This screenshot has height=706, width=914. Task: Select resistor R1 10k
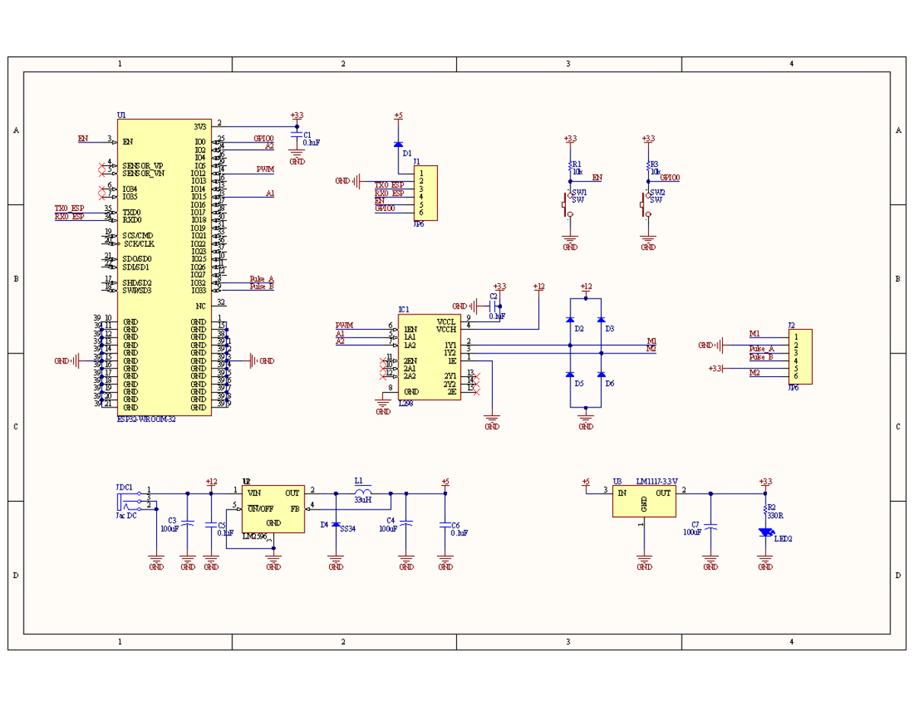click(x=570, y=165)
